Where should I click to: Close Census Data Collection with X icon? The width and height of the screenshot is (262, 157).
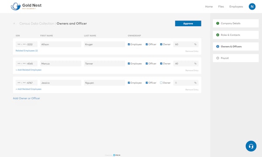pyautogui.click(x=14, y=24)
